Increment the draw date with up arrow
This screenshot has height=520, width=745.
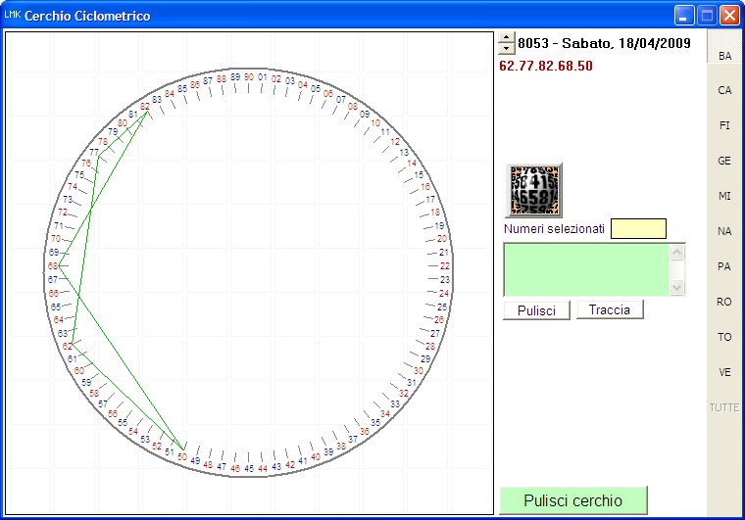(506, 38)
